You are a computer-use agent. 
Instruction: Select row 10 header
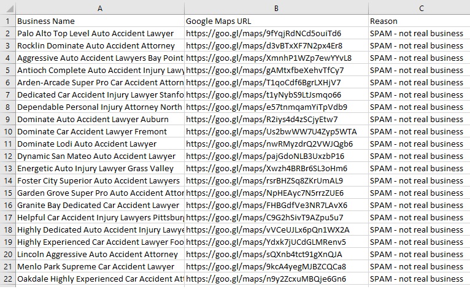(8, 131)
